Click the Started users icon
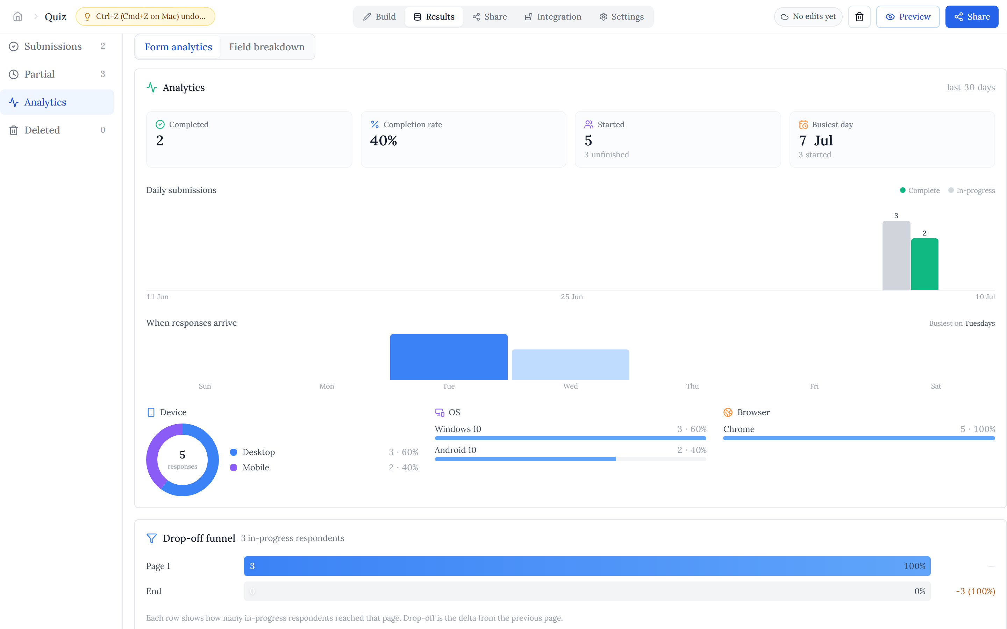Image resolution: width=1007 pixels, height=629 pixels. pyautogui.click(x=589, y=124)
